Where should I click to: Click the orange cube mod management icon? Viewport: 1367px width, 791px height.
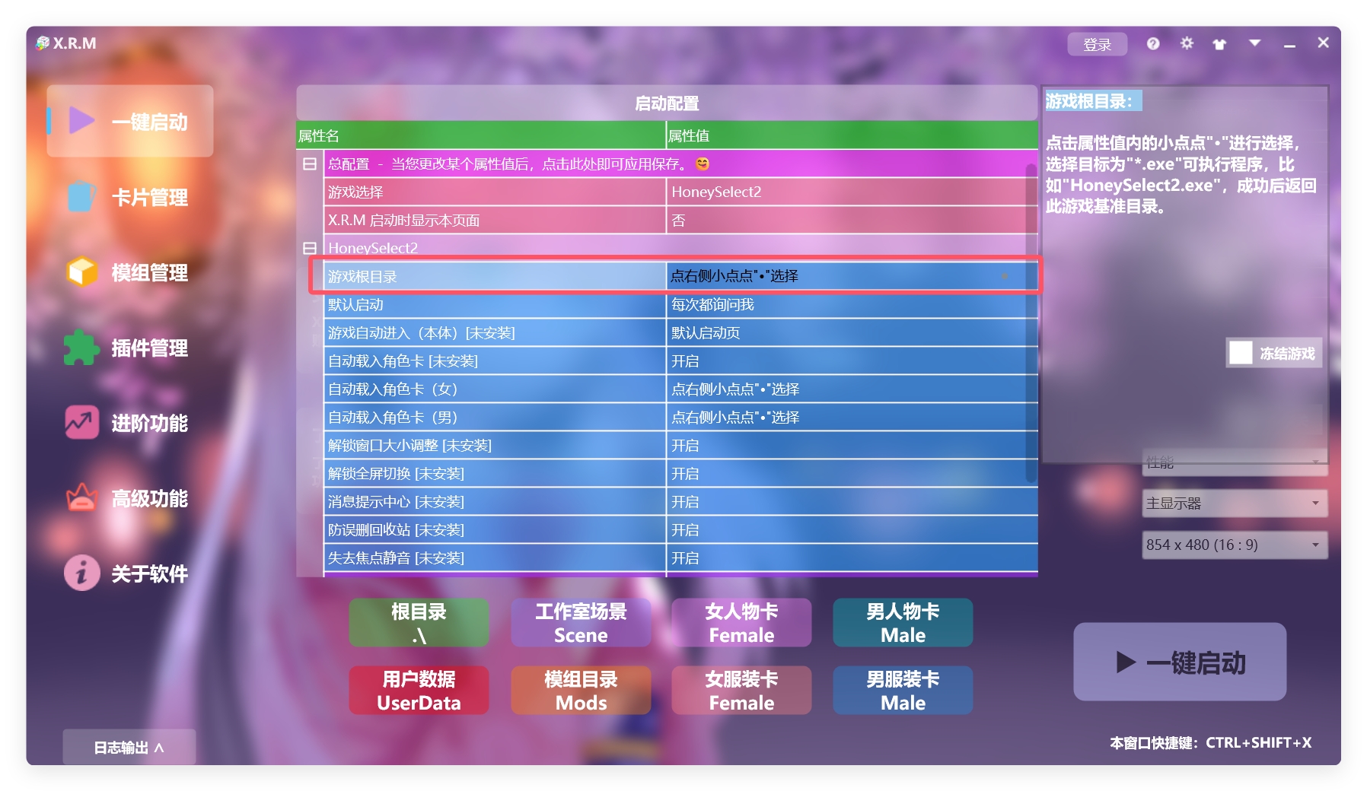pyautogui.click(x=81, y=272)
